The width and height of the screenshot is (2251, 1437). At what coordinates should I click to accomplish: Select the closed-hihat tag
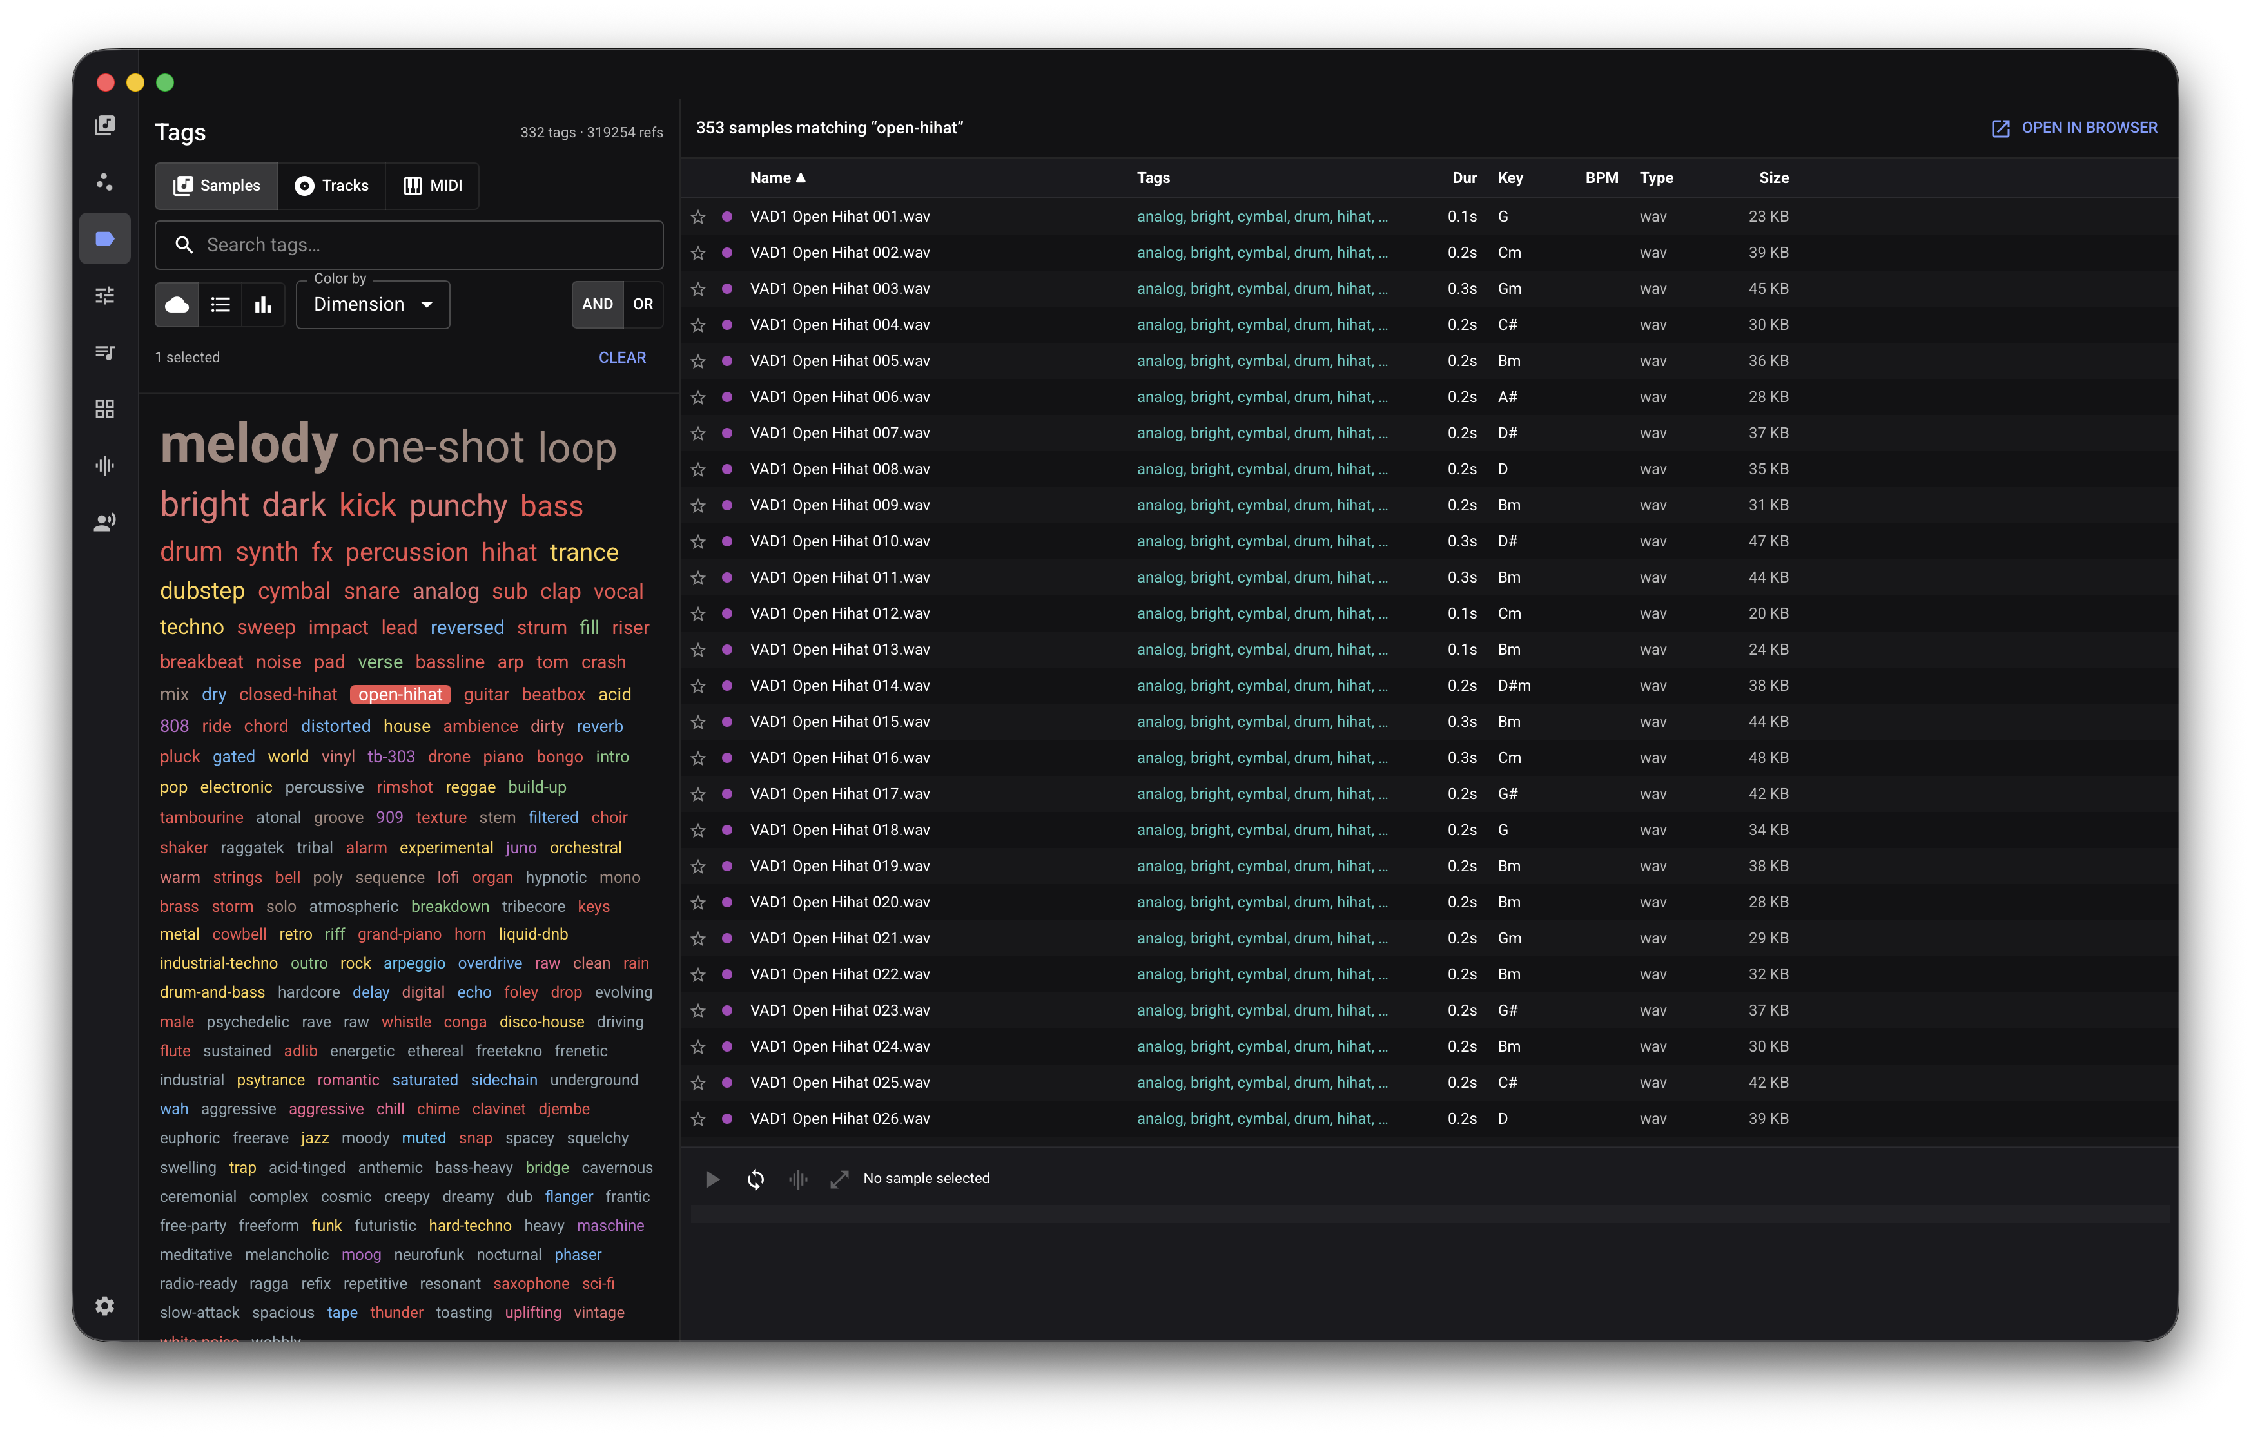click(288, 695)
